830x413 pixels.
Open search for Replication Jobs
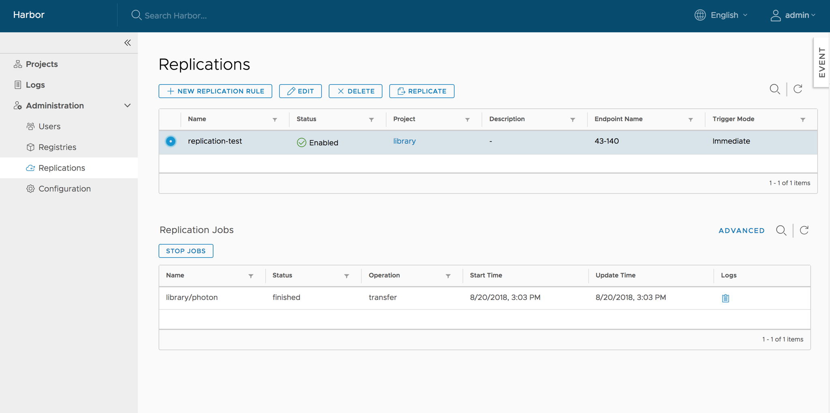pos(781,230)
